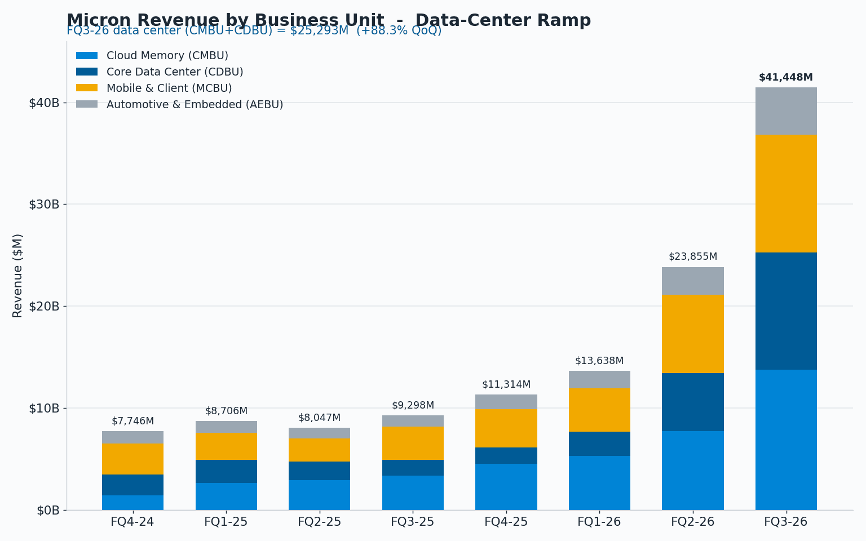Click the $30B y-axis tick label

(x=44, y=205)
